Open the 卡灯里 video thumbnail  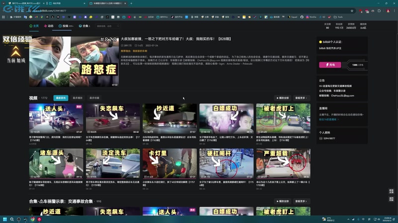click(x=170, y=164)
